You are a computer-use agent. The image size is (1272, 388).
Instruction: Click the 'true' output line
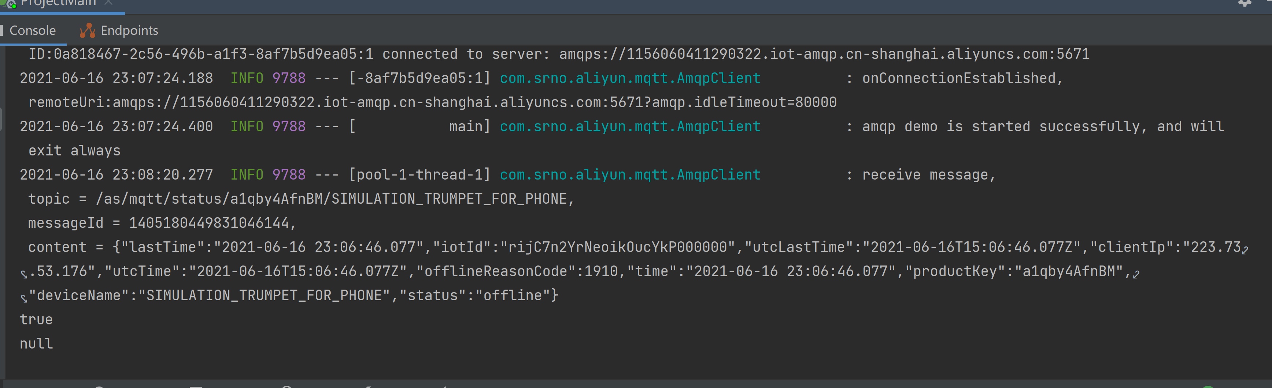pyautogui.click(x=36, y=320)
